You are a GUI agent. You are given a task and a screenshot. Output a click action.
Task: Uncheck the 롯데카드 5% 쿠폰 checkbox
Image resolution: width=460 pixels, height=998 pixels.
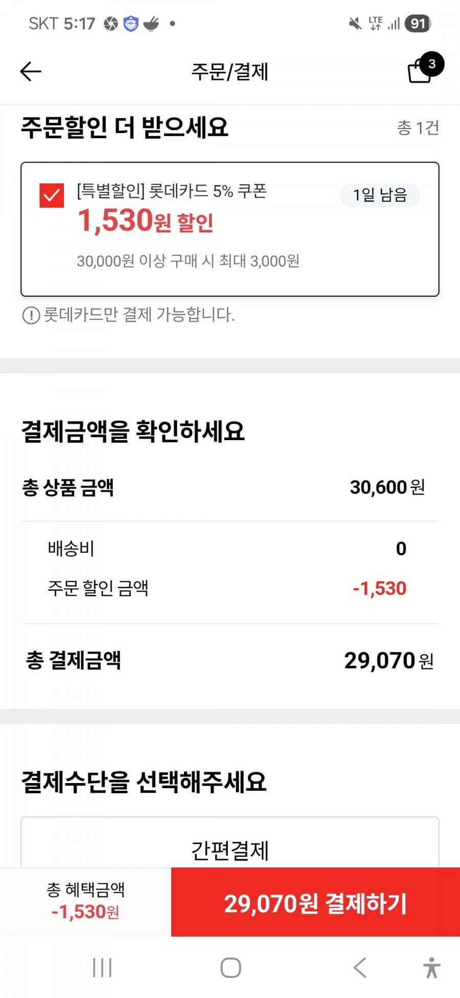tap(52, 196)
